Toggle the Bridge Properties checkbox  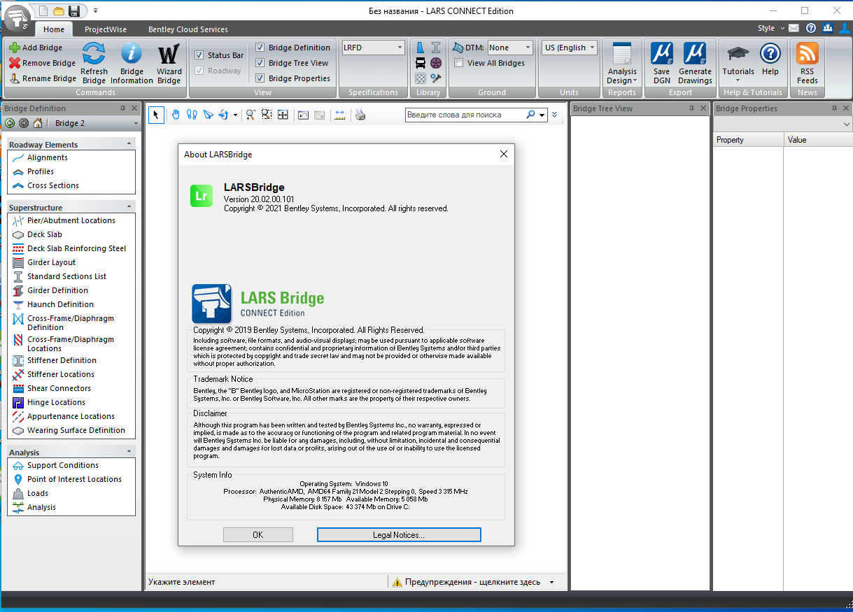coord(260,78)
